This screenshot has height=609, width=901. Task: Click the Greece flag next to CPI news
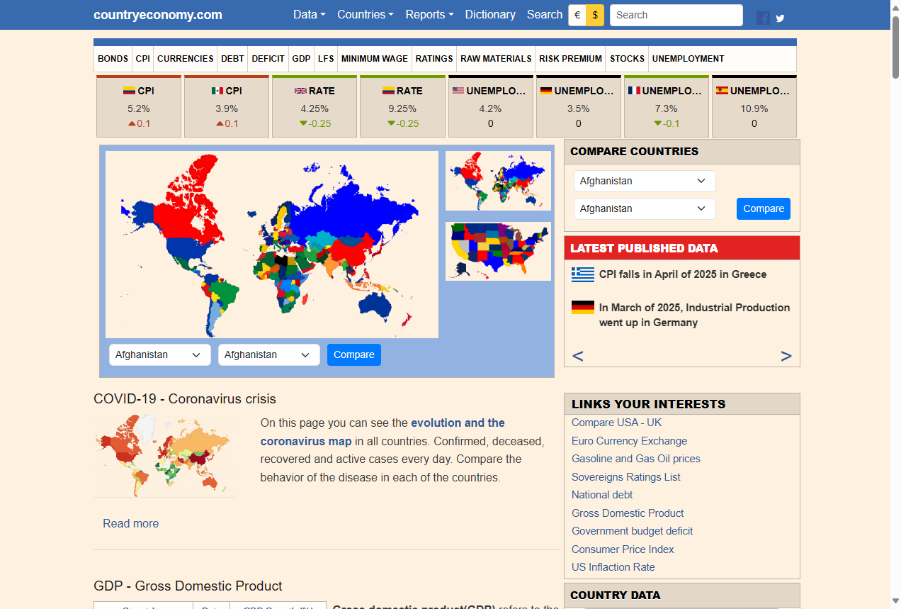(582, 274)
